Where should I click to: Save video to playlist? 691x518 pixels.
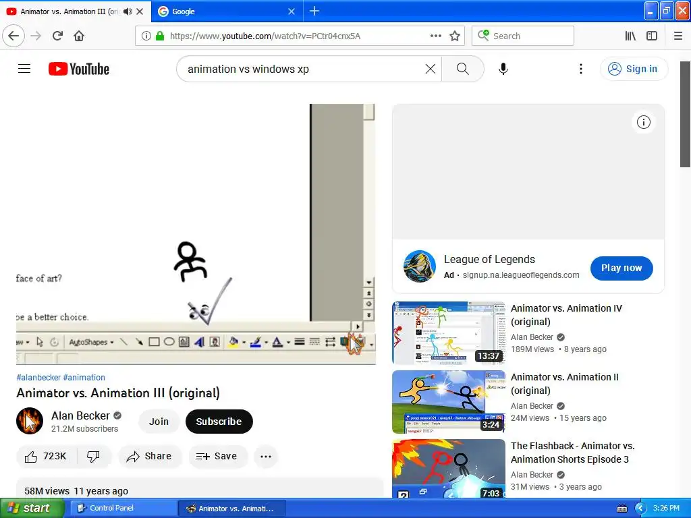point(217,457)
